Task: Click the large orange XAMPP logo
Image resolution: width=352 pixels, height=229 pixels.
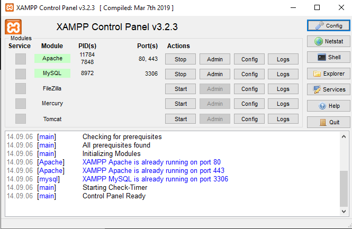Action: tap(13, 27)
